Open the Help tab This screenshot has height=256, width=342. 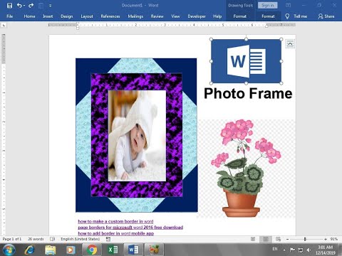tap(217, 16)
